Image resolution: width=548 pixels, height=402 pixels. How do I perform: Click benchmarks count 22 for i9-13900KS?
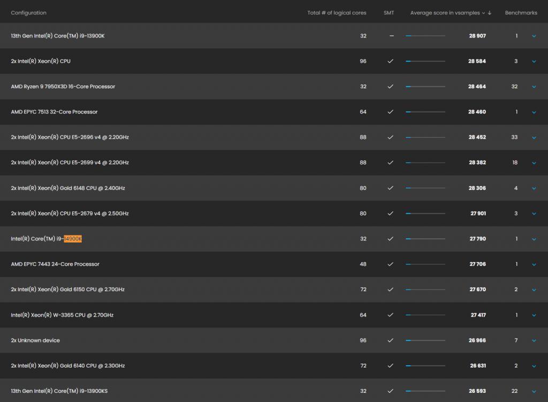click(514, 391)
